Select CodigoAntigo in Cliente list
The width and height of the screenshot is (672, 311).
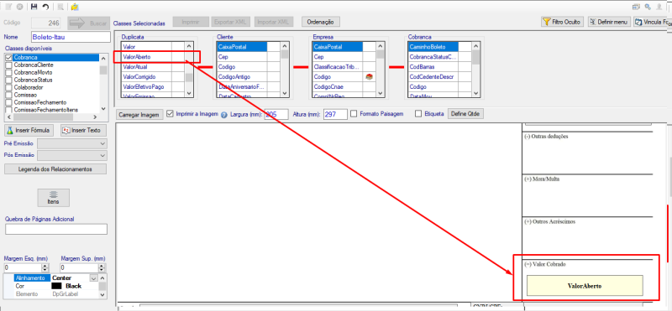[x=242, y=76]
